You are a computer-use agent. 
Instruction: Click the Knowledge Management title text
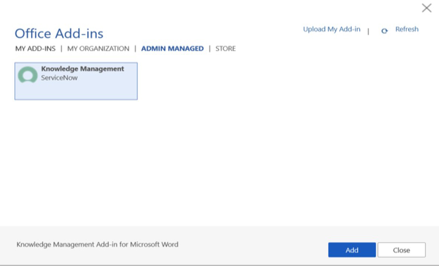[x=82, y=69]
